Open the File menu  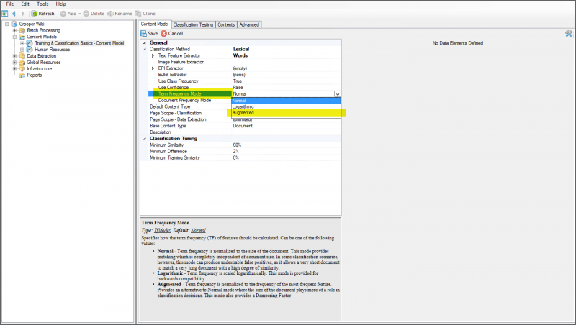coord(10,4)
